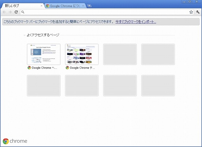The image size is (202, 147).
Task: Reload the page with the refresh icon
Action: click(x=16, y=12)
